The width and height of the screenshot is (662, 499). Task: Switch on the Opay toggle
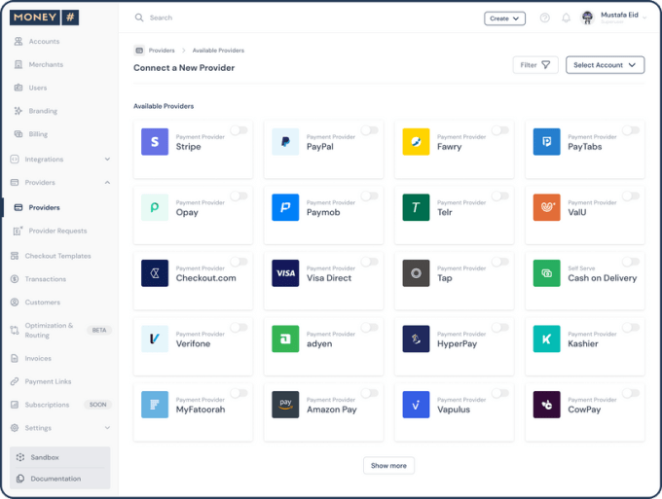(x=239, y=196)
